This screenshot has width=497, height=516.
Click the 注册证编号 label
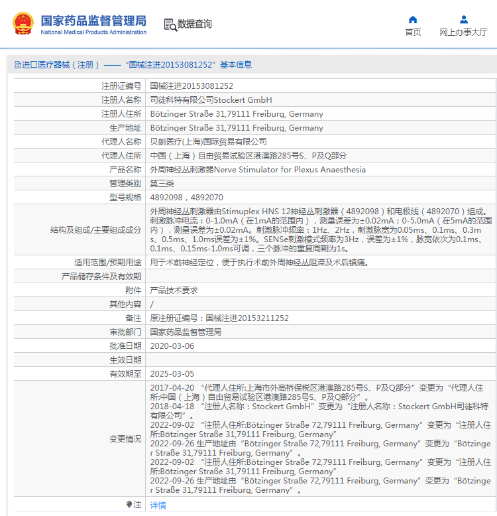pyautogui.click(x=121, y=86)
